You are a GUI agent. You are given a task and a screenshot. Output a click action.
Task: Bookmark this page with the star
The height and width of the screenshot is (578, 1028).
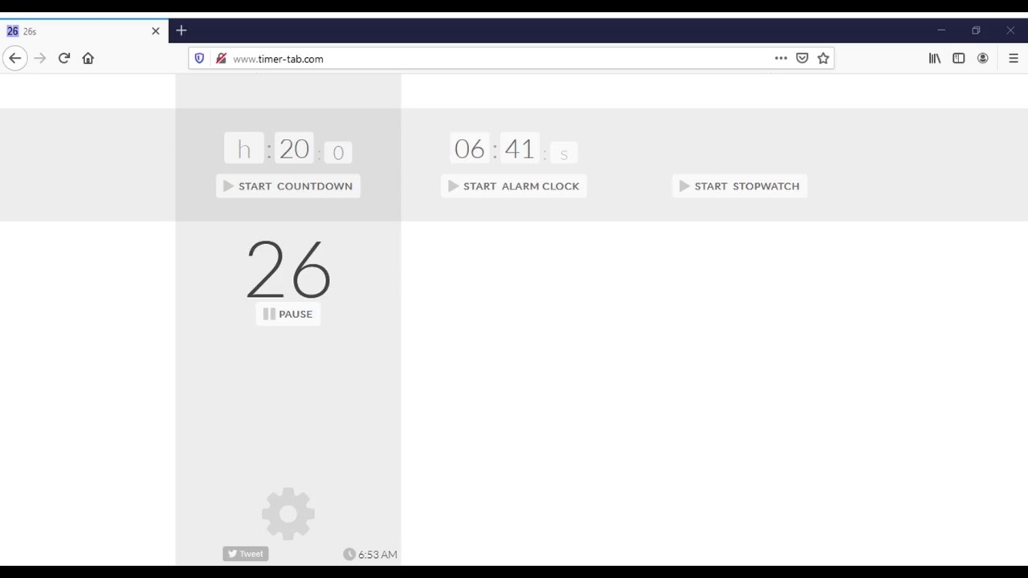pos(823,58)
